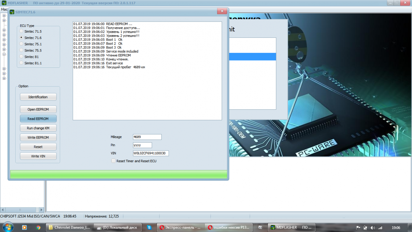The width and height of the screenshot is (412, 232).
Task: Switch to MDFLASHER taskbar button
Action: pos(291,227)
